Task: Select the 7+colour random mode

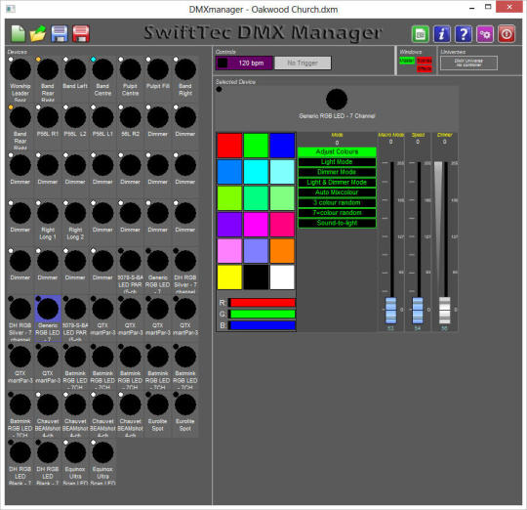Action: pos(337,213)
